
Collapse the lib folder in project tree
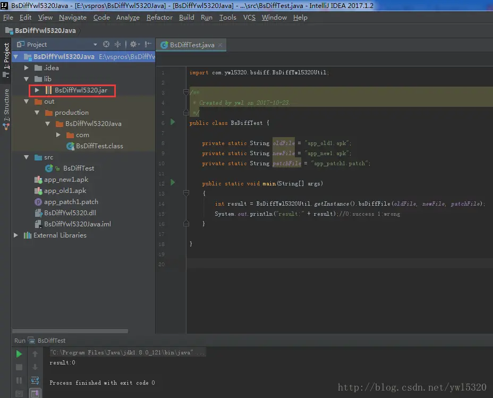[x=26, y=79]
